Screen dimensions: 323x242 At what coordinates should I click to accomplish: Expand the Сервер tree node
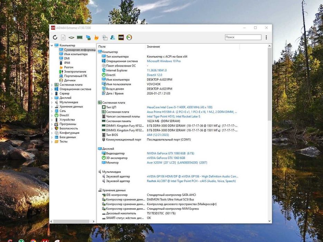52,93
